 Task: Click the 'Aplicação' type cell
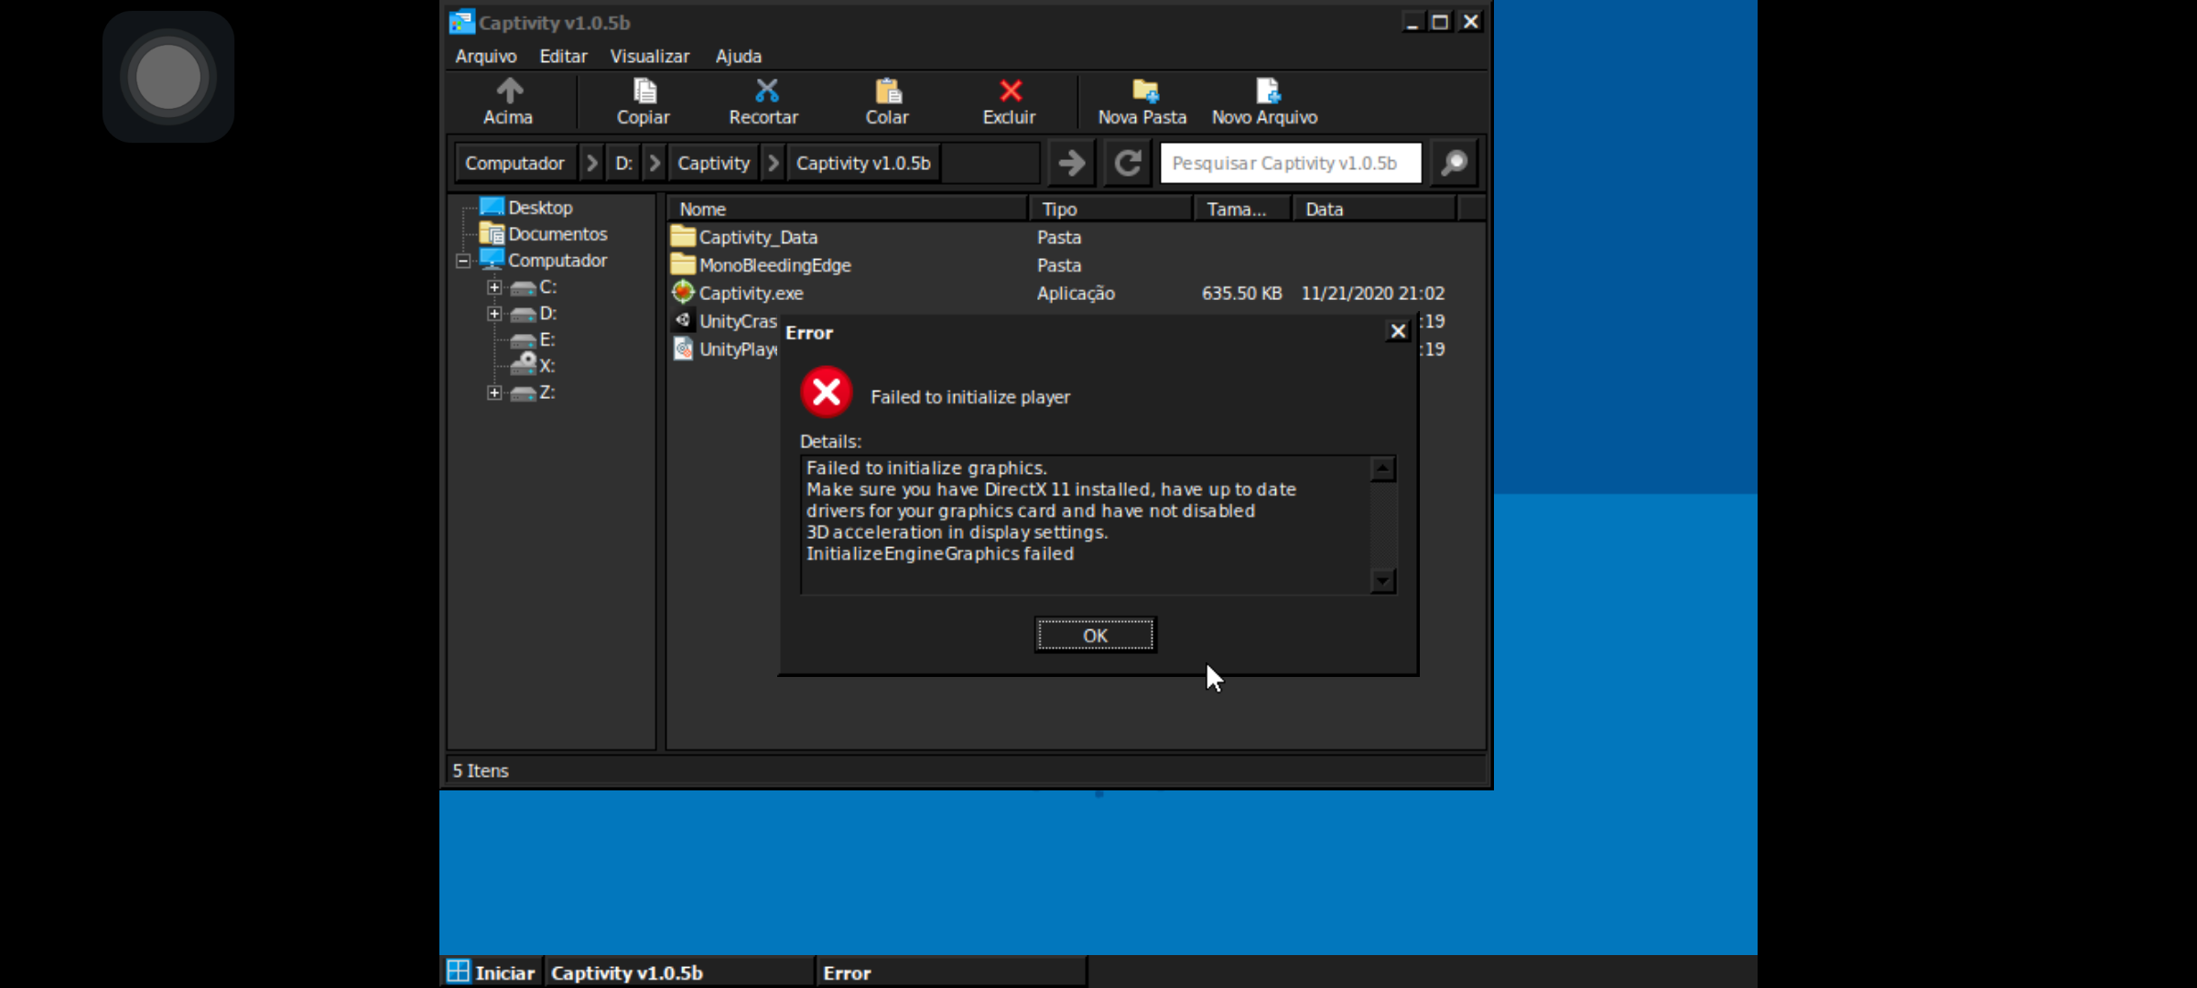click(x=1076, y=294)
